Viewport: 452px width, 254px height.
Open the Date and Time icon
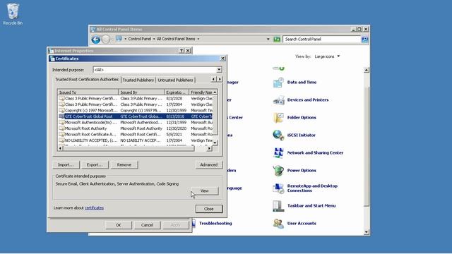click(x=278, y=83)
